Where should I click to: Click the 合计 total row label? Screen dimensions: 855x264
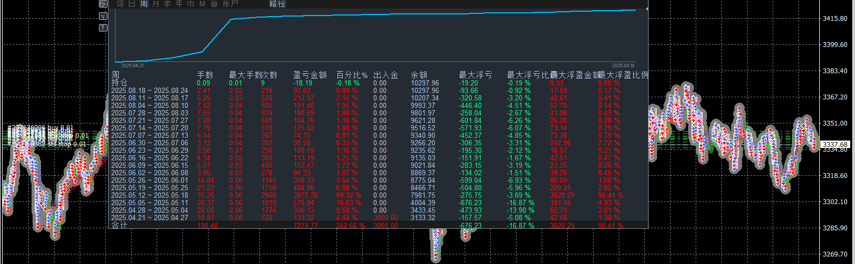point(120,225)
